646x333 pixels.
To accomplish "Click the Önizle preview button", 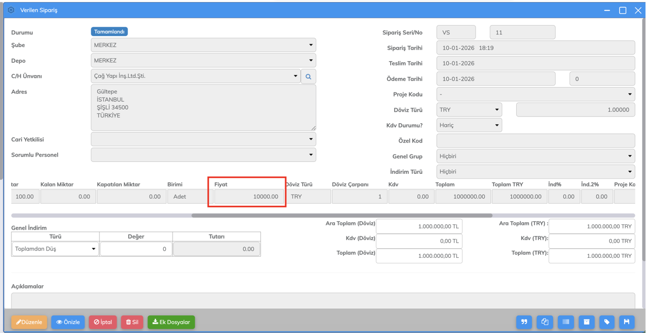I will tap(68, 322).
